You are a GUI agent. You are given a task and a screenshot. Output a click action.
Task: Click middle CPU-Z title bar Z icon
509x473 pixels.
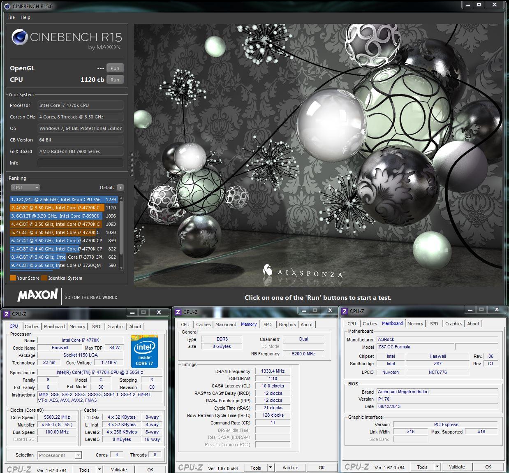point(178,312)
